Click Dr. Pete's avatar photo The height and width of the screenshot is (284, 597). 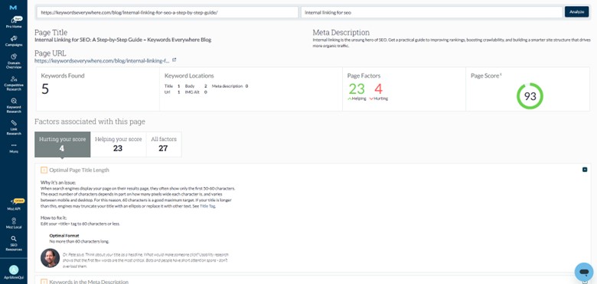[50, 258]
